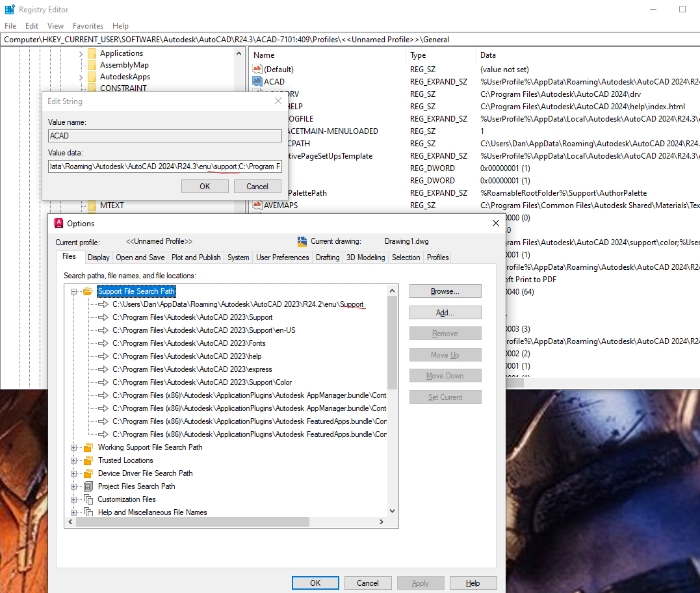Click the Trusted Locations folder icon

click(88, 460)
